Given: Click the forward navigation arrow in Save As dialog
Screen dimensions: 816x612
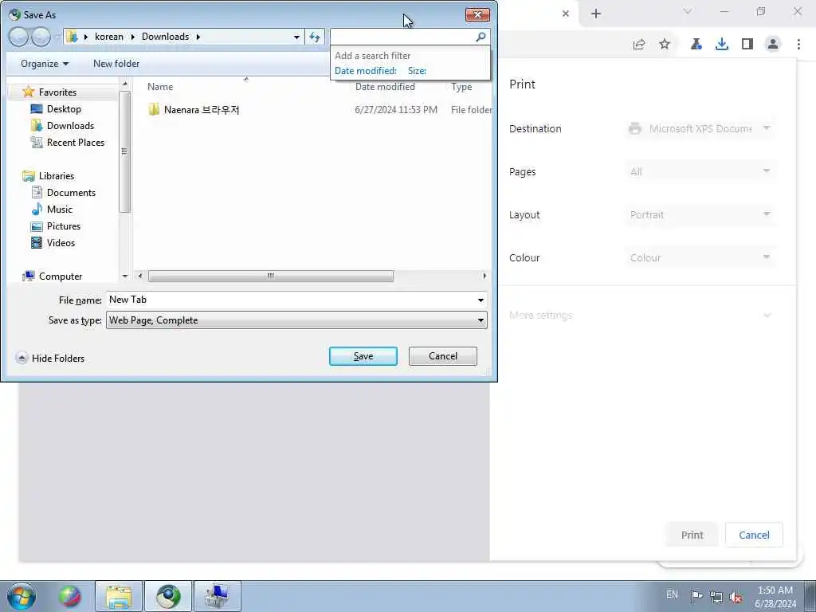Looking at the screenshot, I should (41, 37).
